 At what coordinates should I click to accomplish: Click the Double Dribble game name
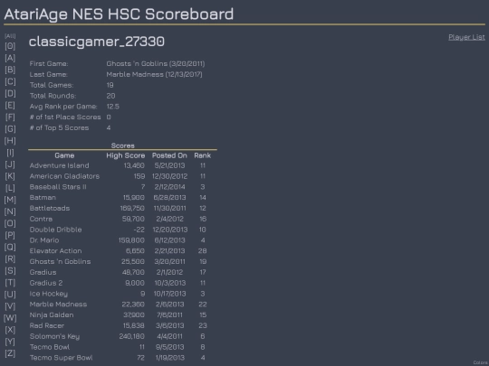(55, 230)
